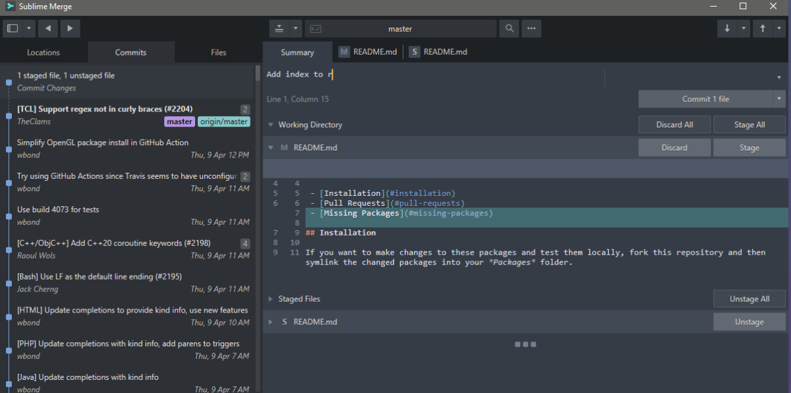Screen dimensions: 791x393
Task: Expand the Staged Files section
Action: (x=271, y=299)
